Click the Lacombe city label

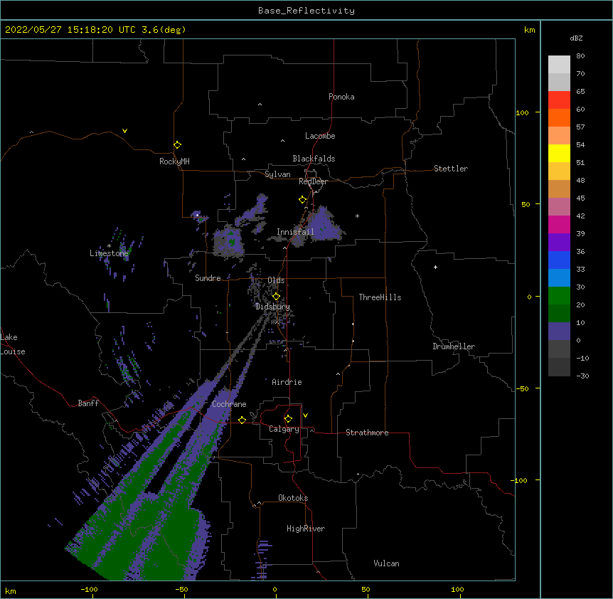tap(320, 136)
